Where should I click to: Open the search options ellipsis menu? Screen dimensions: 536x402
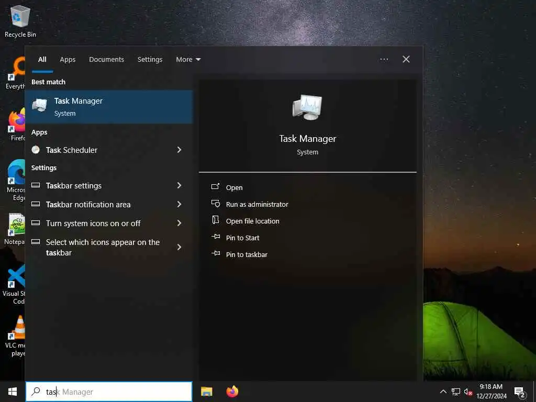pyautogui.click(x=384, y=60)
